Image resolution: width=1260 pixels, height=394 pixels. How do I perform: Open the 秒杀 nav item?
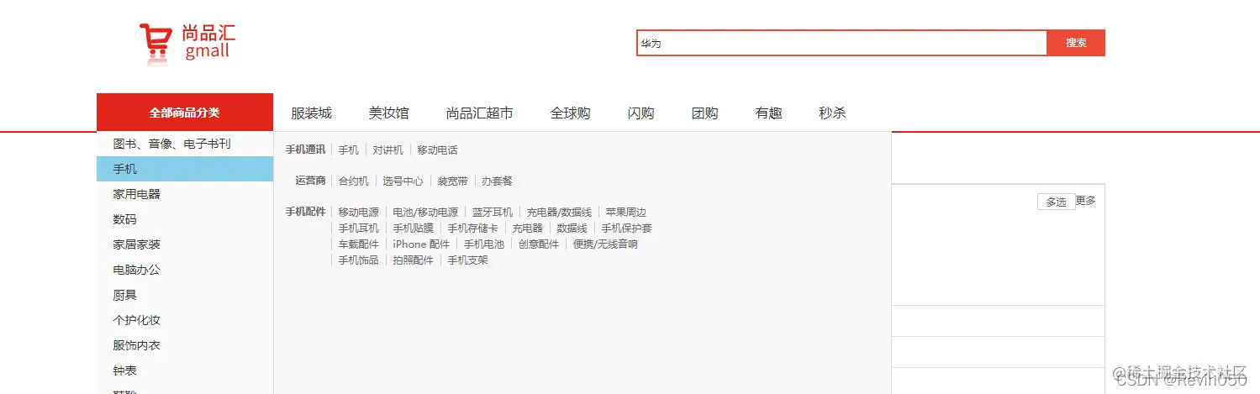click(832, 113)
